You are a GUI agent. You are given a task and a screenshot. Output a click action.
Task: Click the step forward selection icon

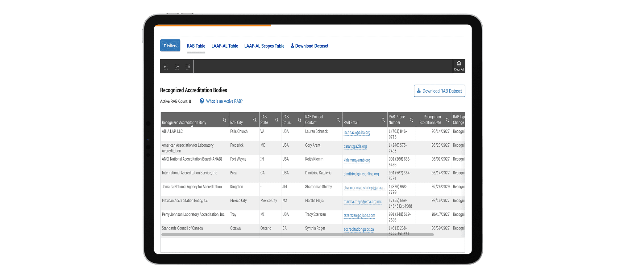click(x=177, y=66)
